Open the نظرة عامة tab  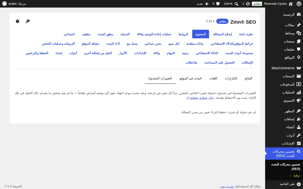click(246, 34)
